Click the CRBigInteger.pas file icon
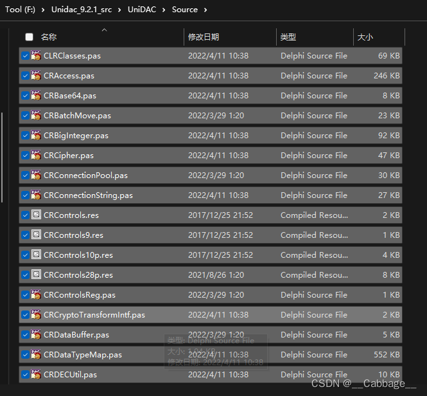 (x=36, y=135)
